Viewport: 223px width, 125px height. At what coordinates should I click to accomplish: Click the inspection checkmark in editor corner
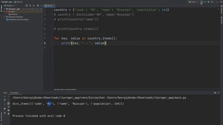(x=218, y=9)
